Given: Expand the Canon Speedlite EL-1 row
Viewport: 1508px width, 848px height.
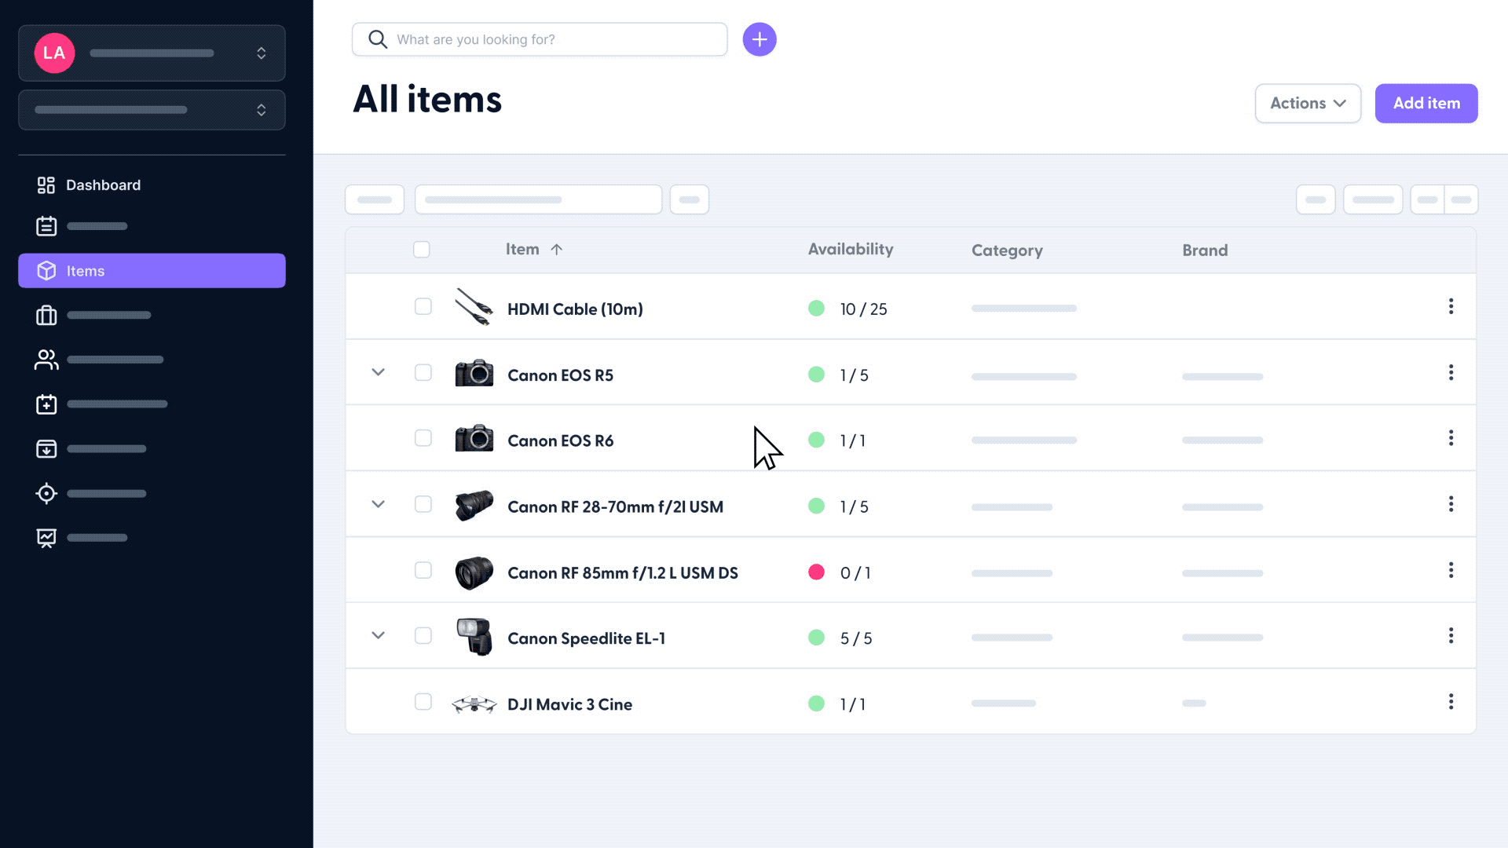Looking at the screenshot, I should (379, 635).
